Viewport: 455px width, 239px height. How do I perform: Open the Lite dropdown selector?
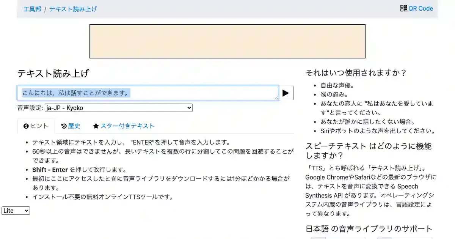click(16, 211)
